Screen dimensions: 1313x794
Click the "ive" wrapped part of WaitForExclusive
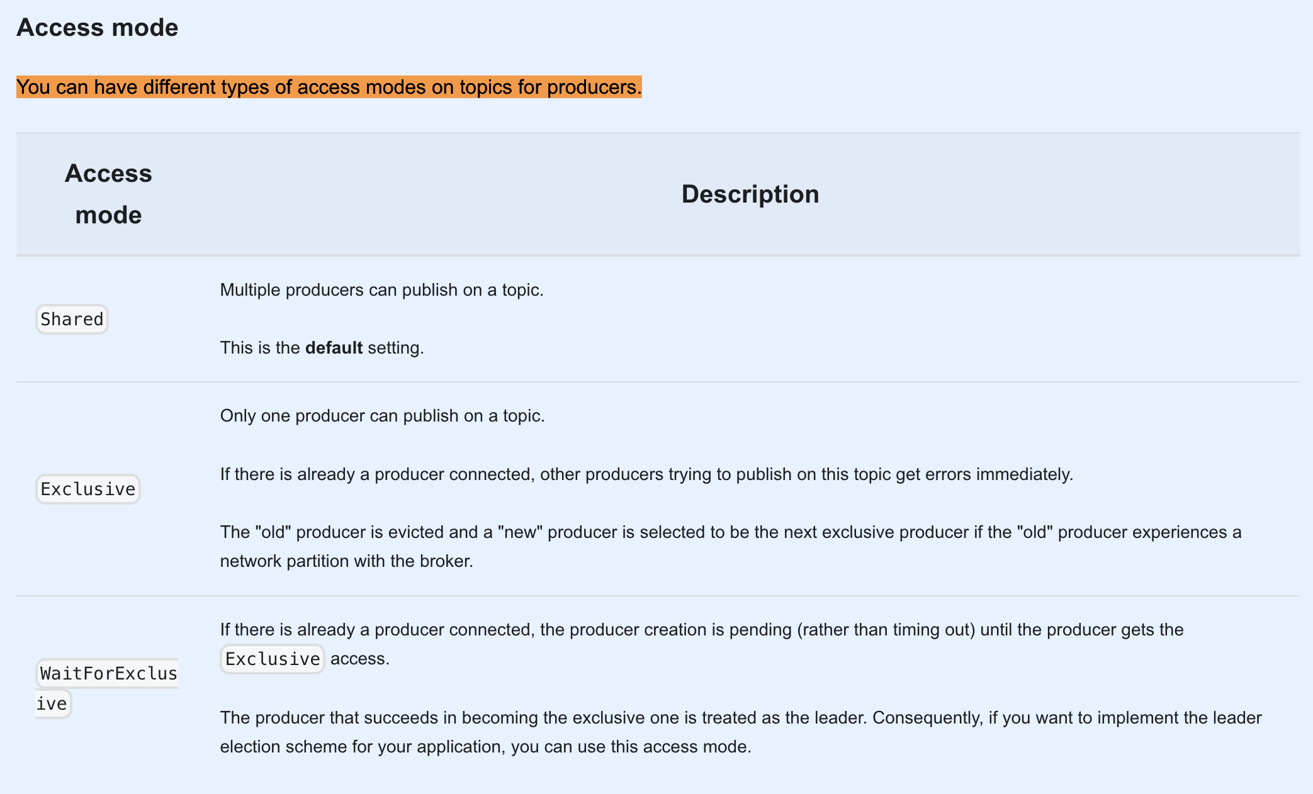point(52,703)
